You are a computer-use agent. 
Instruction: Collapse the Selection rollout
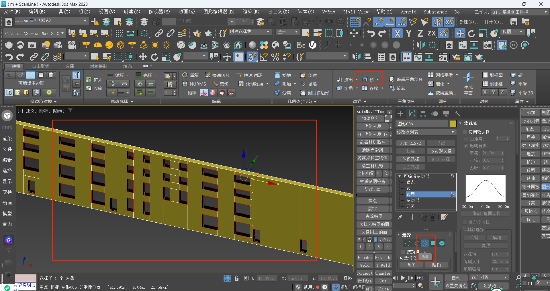click(x=399, y=235)
